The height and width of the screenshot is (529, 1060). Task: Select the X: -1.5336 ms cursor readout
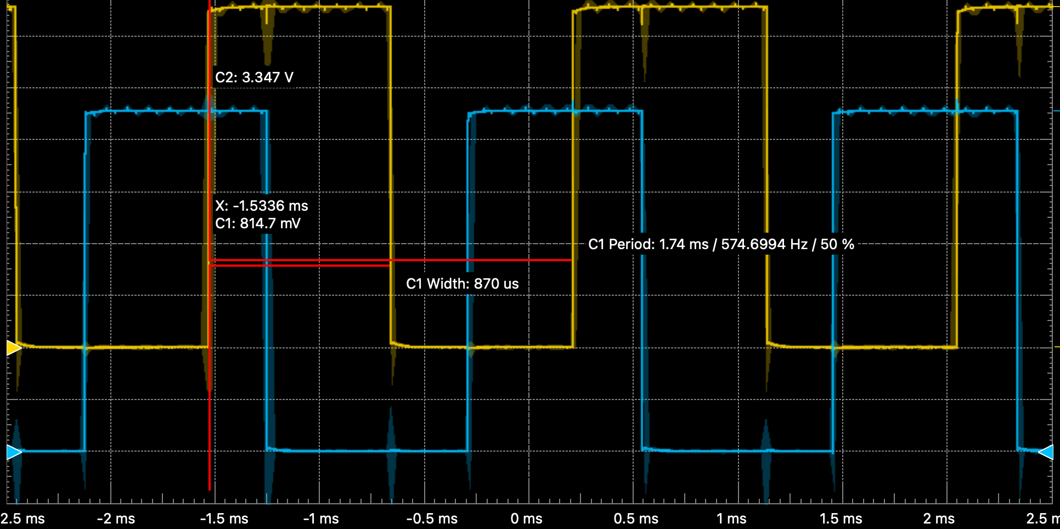point(261,206)
